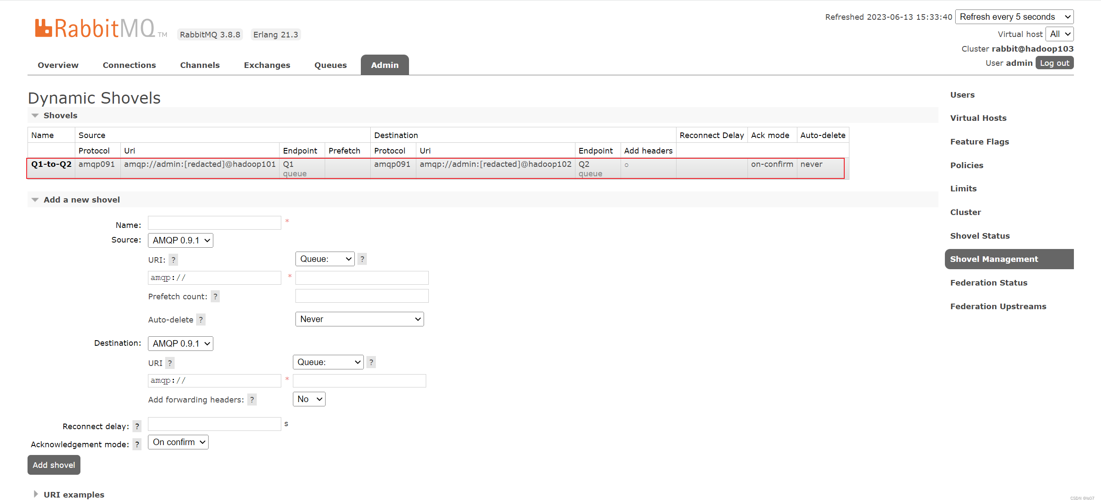Open the source protocol AMQP 0.9.1 dropdown
Image resolution: width=1101 pixels, height=504 pixels.
tap(180, 240)
